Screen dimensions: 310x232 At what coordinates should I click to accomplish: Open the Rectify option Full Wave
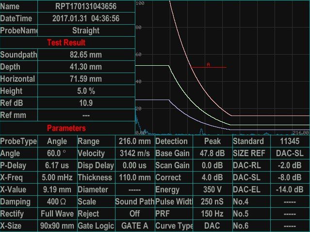tap(57, 214)
